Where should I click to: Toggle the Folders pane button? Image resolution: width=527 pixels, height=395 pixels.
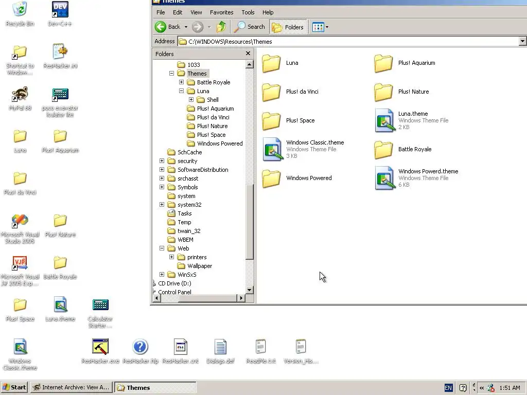[x=288, y=27]
